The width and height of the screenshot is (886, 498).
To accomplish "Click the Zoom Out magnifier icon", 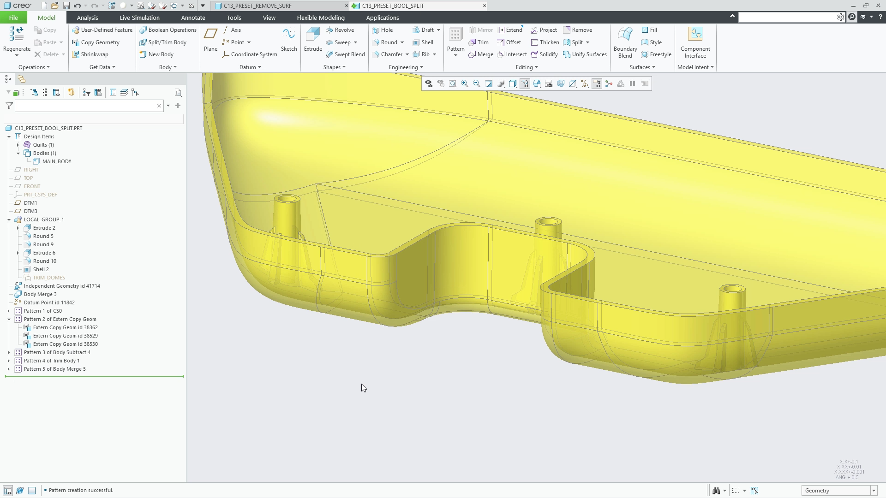I will coord(477,83).
